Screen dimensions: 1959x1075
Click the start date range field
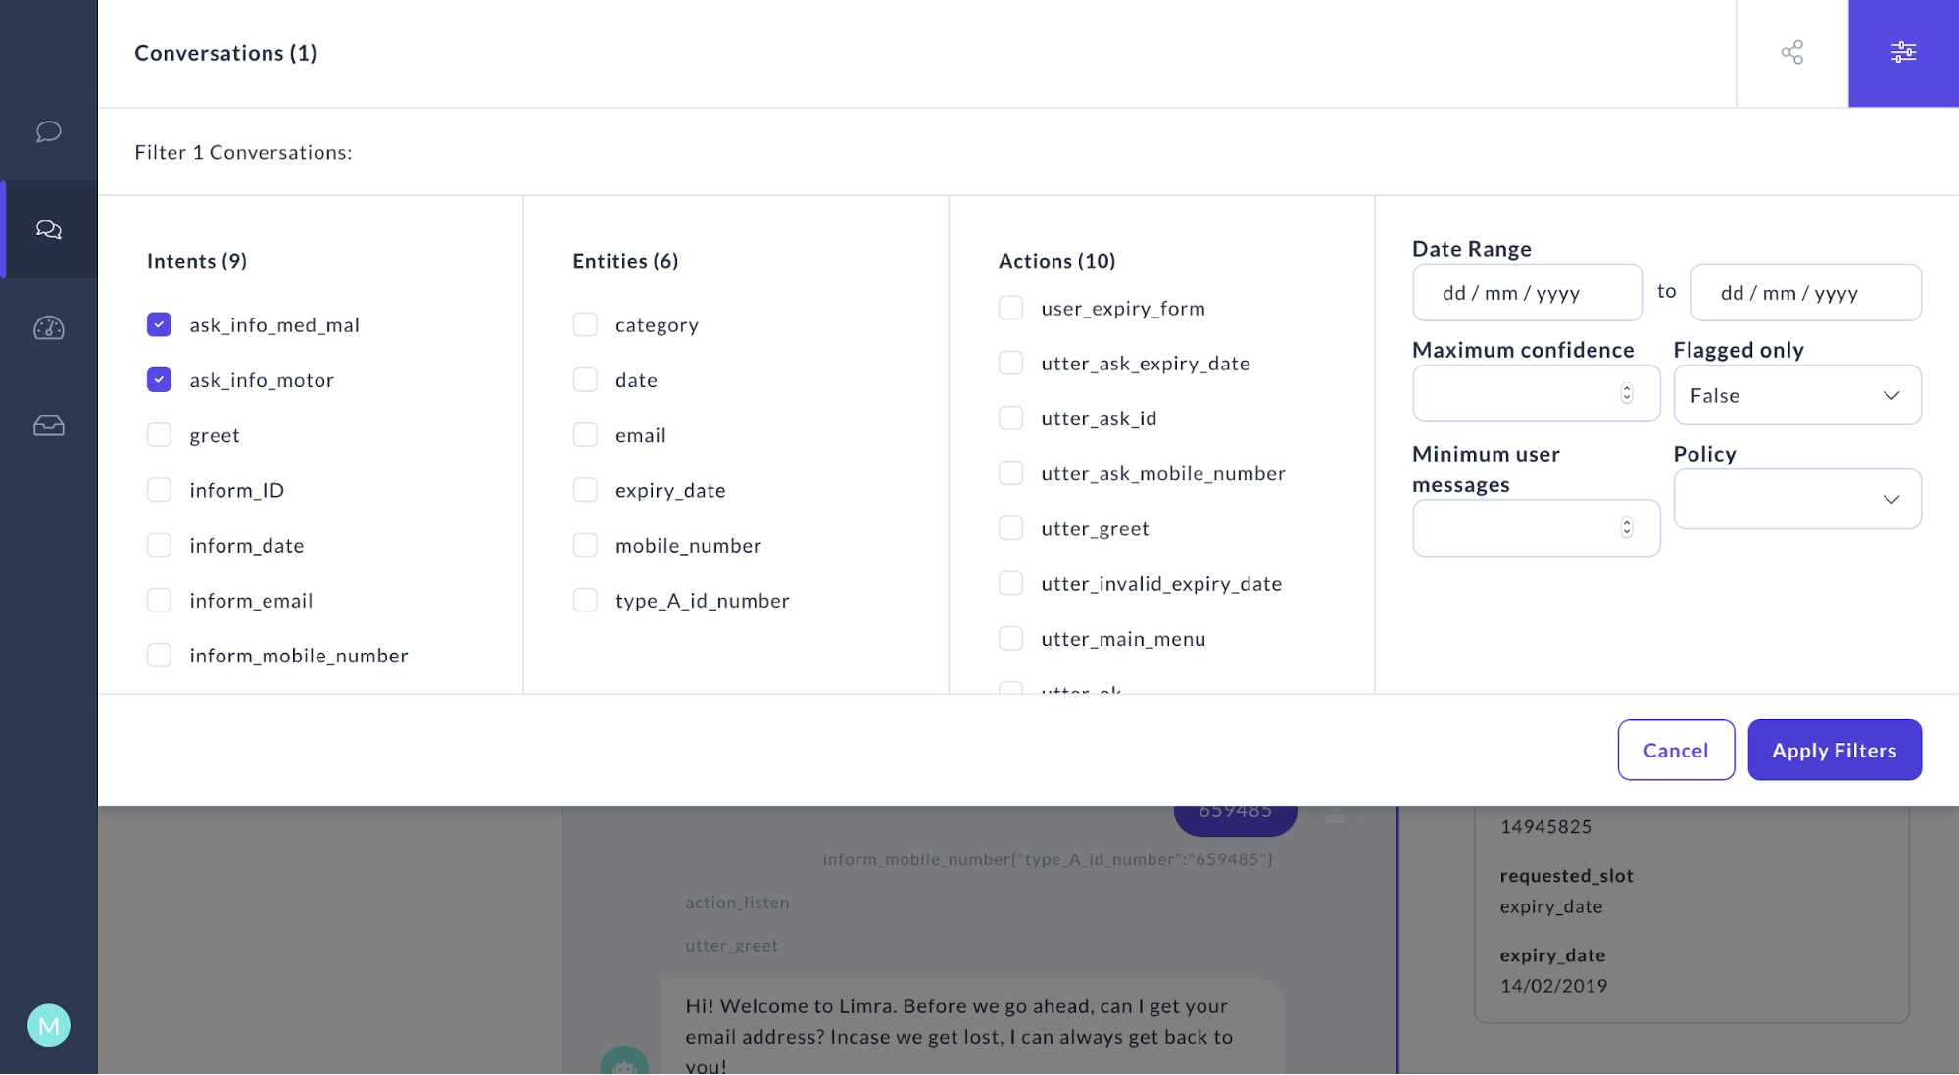pos(1527,292)
